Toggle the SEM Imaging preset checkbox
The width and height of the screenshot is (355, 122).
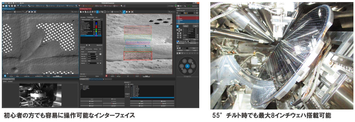tap(82, 86)
